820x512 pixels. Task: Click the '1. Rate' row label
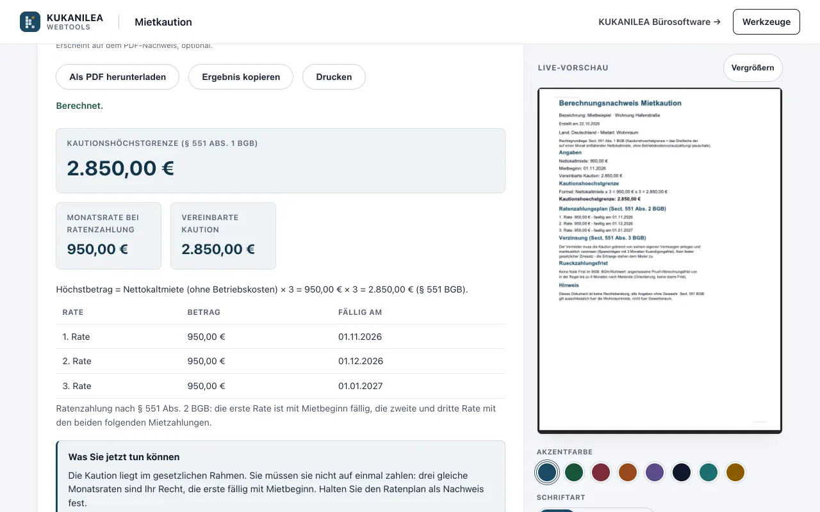77,337
